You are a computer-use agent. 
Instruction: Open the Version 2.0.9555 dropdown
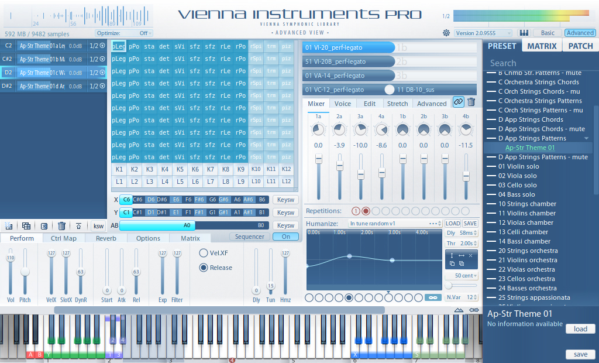coord(483,33)
